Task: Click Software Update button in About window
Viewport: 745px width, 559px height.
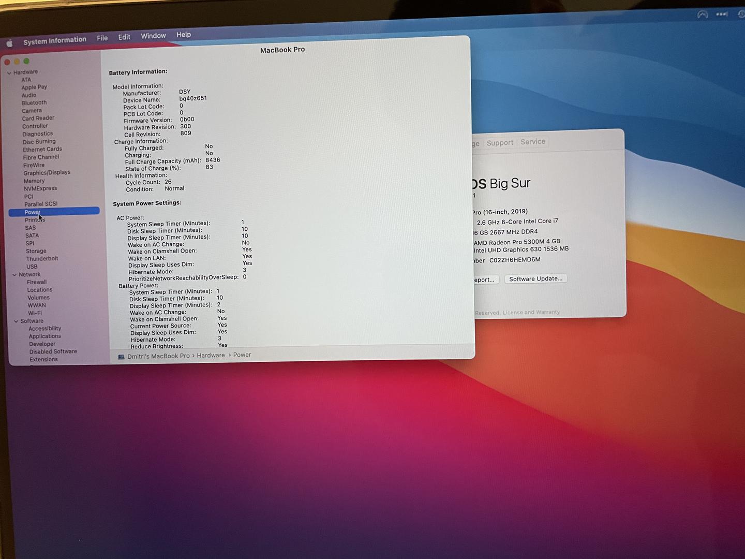Action: [535, 278]
